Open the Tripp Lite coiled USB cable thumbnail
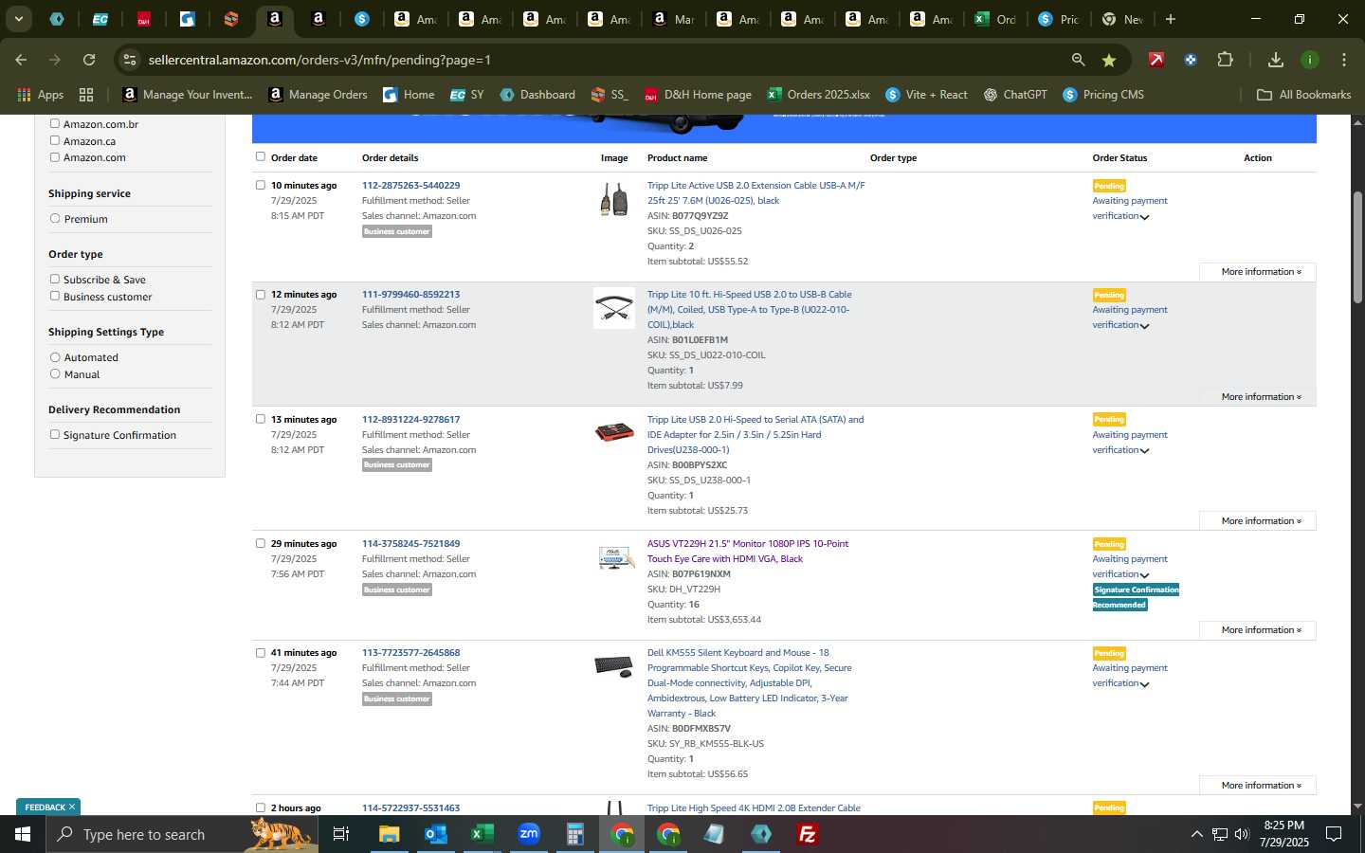The width and height of the screenshot is (1365, 853). click(x=614, y=308)
